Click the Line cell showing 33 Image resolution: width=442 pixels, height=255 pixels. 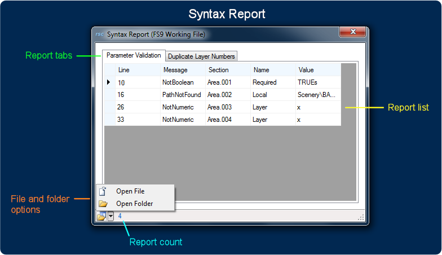[x=138, y=120]
